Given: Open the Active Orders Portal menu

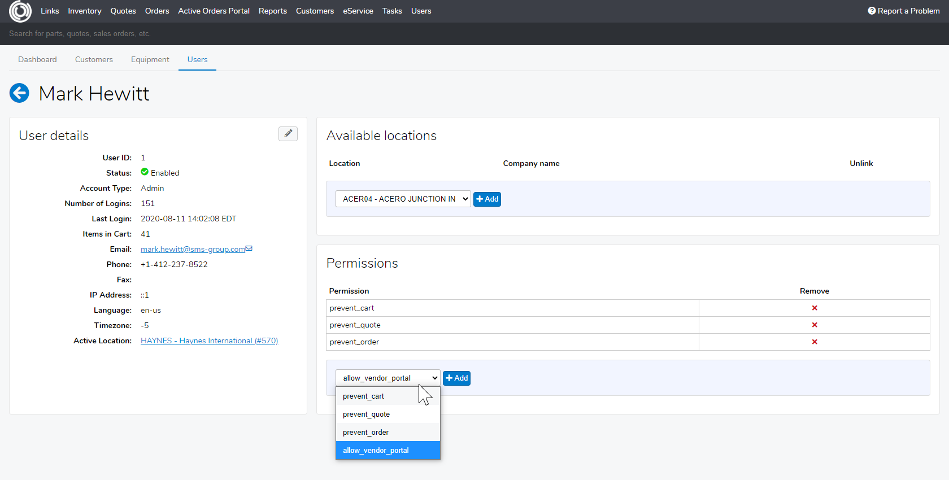Looking at the screenshot, I should point(214,11).
